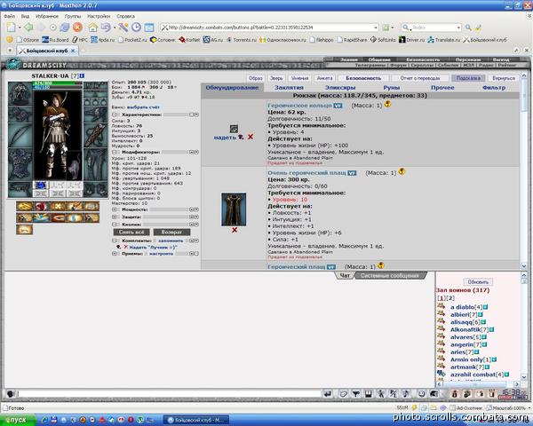
Task: Switch to the Эликсиры tab
Action: click(x=340, y=88)
